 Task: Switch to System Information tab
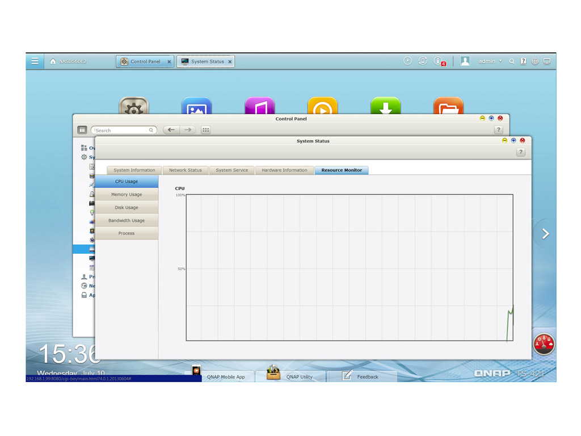[x=134, y=170]
